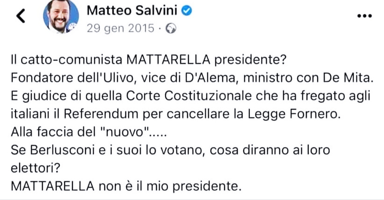
Task: Open the Matteo Salvini profile name link
Action: 132,11
